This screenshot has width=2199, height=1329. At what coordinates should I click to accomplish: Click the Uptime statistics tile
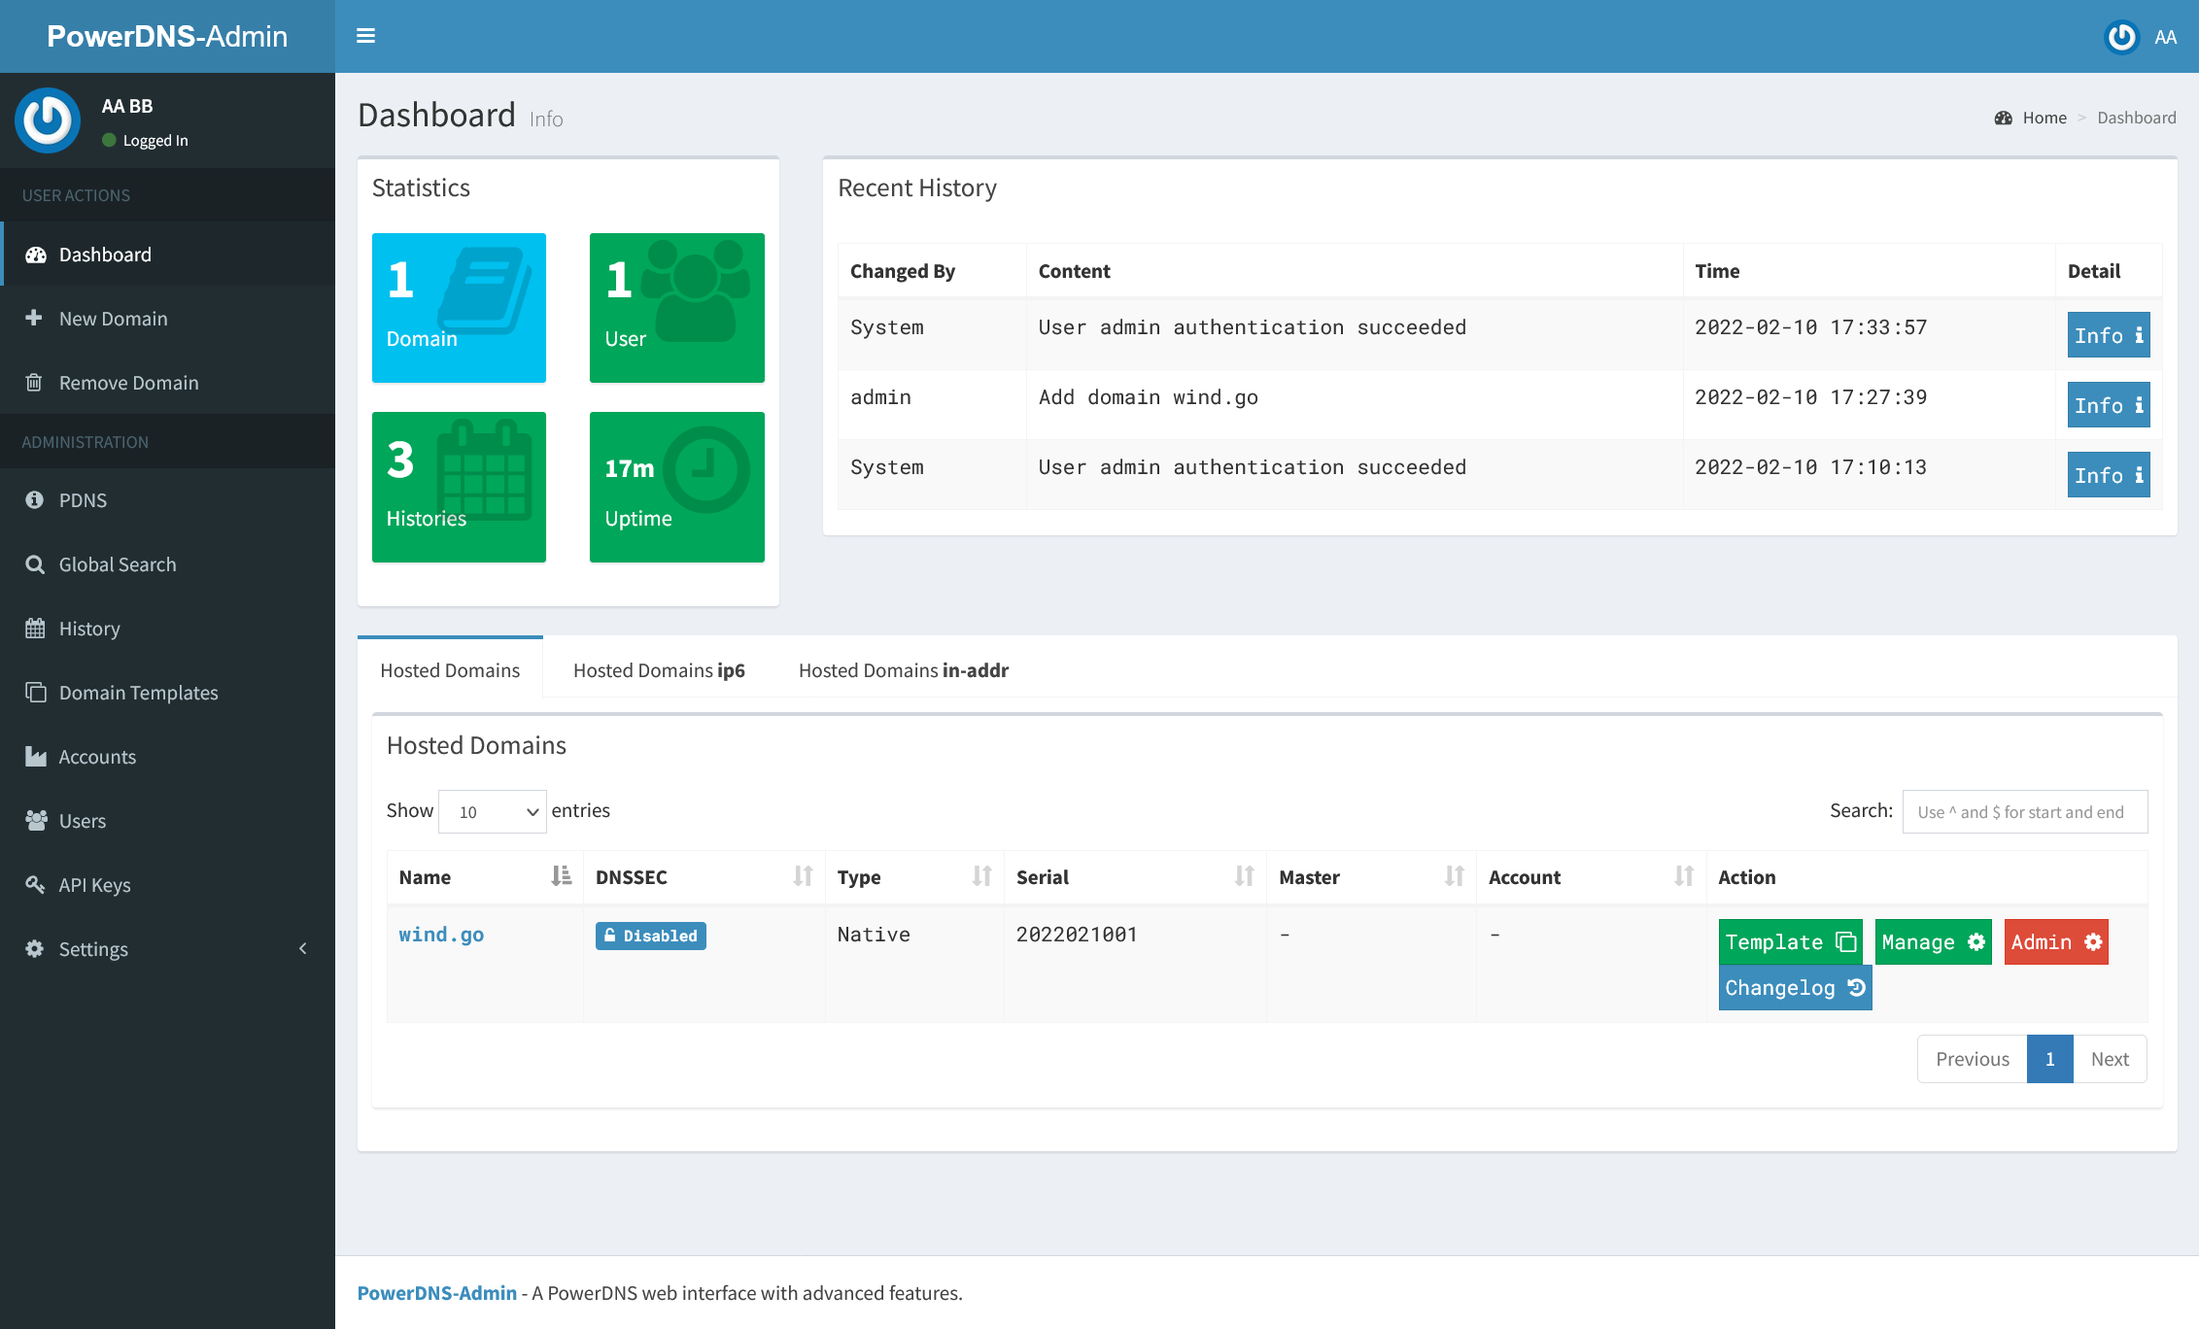[677, 487]
